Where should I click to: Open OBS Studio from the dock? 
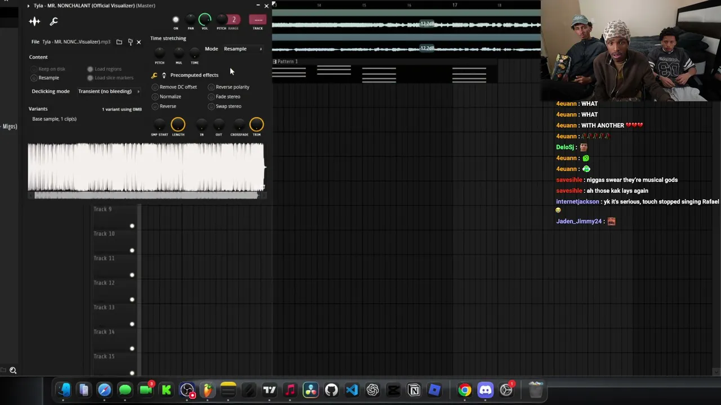tap(187, 389)
